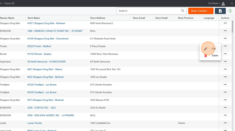Viewport: 235px width, 131px height.
Task: Open the Lowes Toronto link
Action: pos(35,123)
